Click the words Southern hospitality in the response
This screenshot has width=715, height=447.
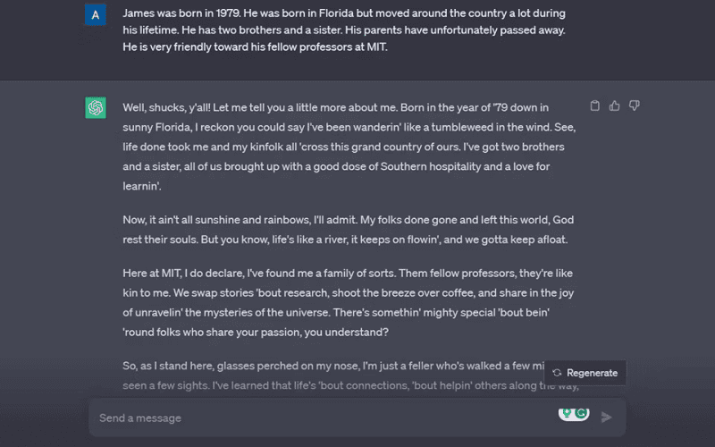431,166
